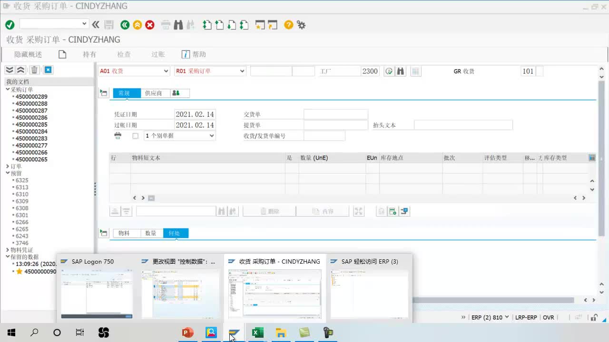This screenshot has height=342, width=609.
Task: Click the Last Page icon
Action: [x=244, y=25]
